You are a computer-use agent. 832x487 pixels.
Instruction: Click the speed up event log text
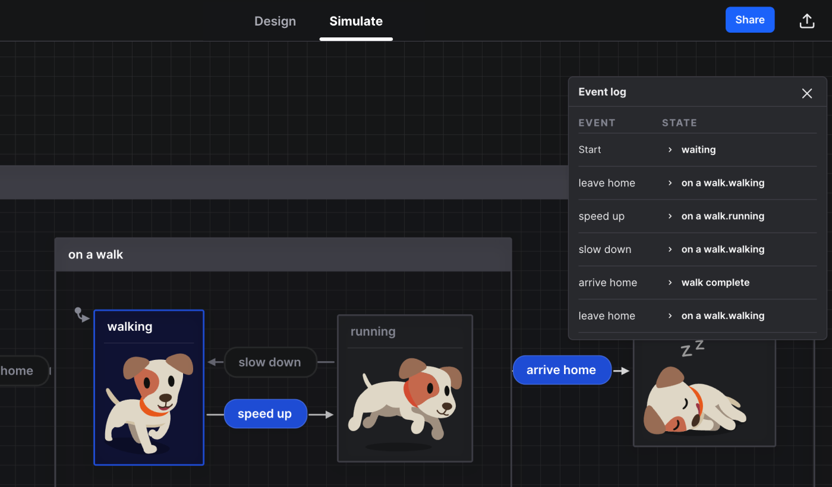coord(601,216)
